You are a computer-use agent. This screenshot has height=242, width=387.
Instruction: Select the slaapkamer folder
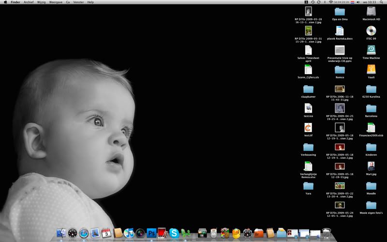(308, 89)
